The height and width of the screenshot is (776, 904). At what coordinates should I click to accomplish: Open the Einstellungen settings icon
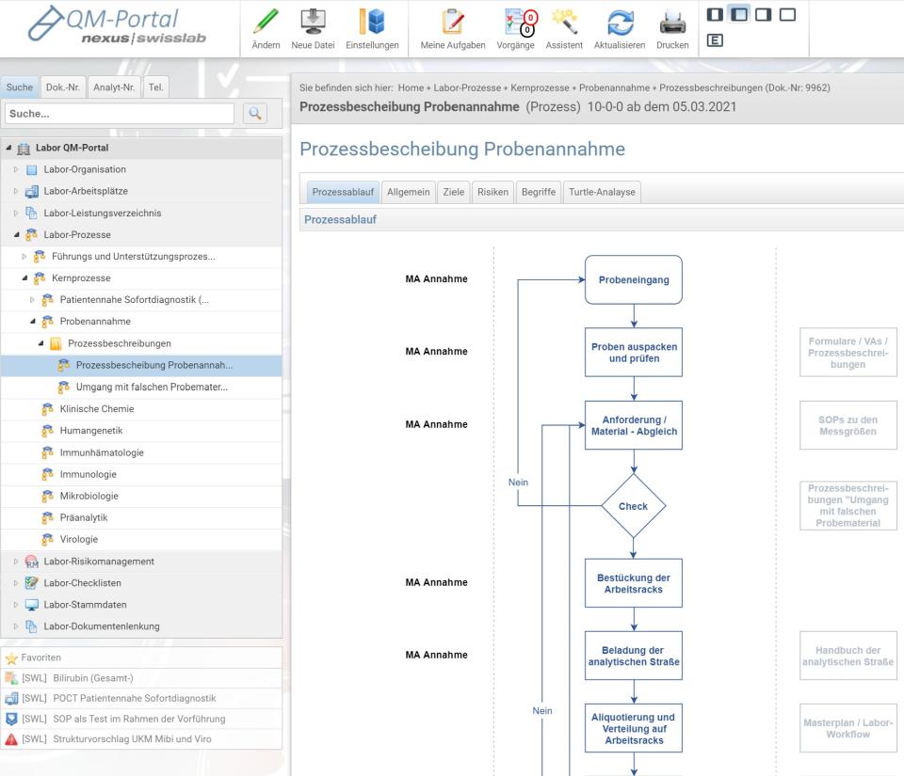(372, 21)
